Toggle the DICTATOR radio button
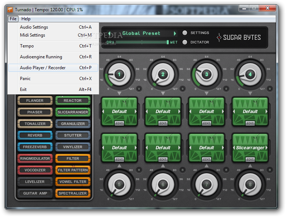 point(185,42)
